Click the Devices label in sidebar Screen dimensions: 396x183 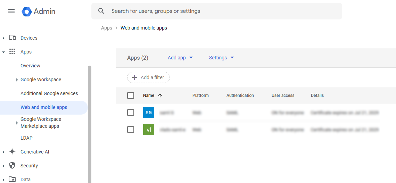point(29,38)
